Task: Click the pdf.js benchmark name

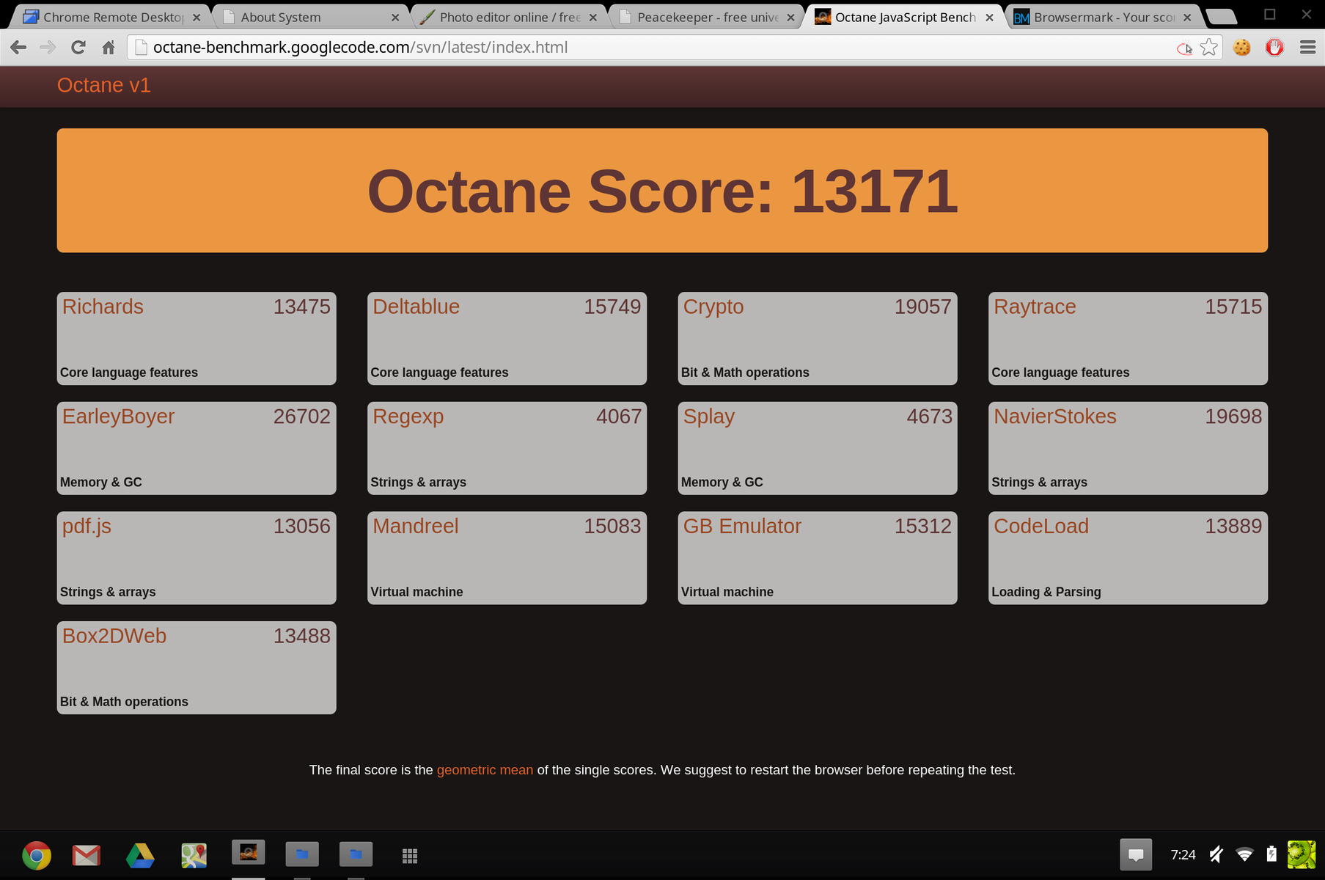Action: point(87,527)
